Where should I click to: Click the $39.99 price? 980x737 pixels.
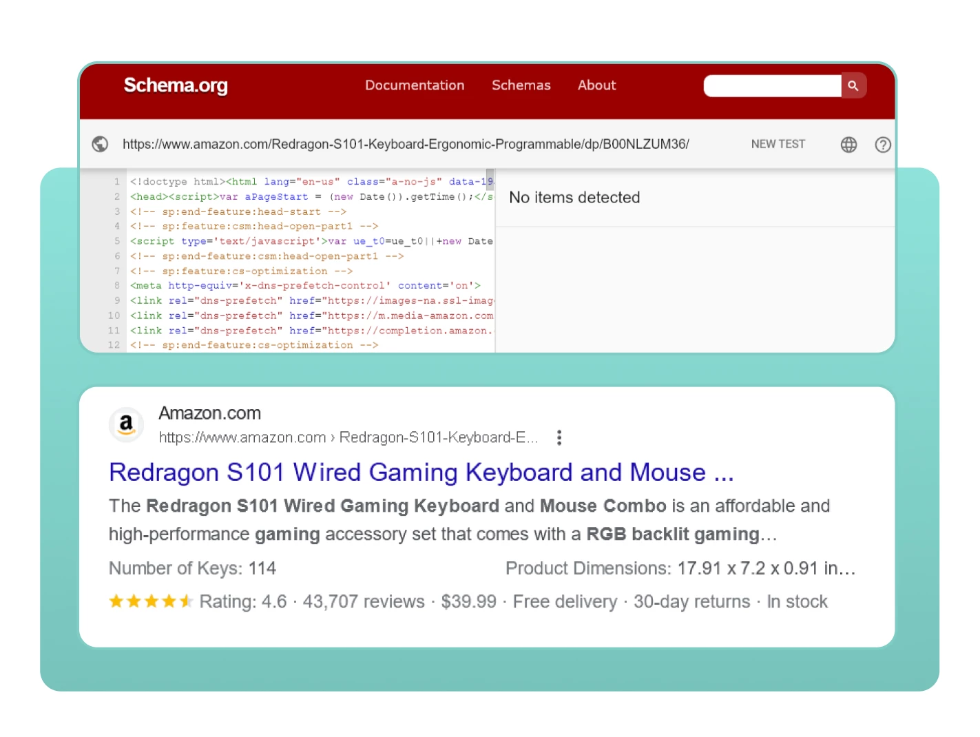coord(468,602)
